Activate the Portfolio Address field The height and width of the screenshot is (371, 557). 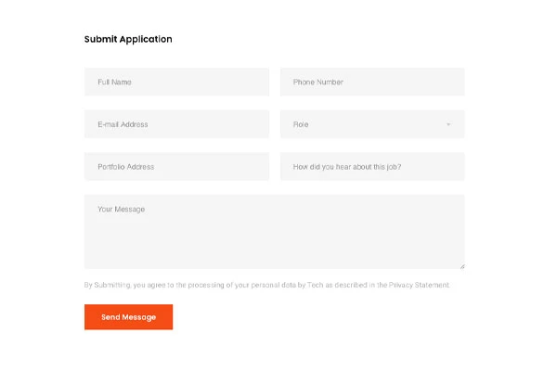176,167
